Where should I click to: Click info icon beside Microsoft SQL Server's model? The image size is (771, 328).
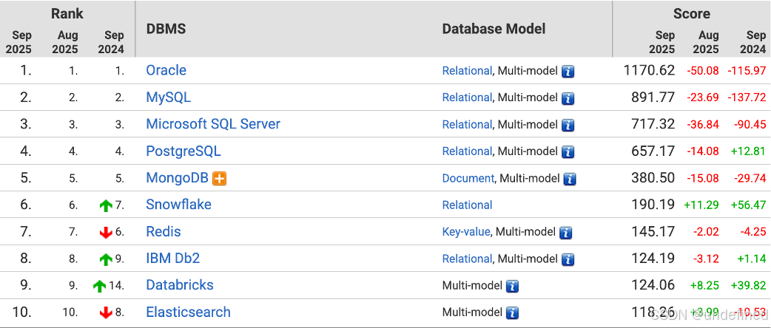click(568, 125)
